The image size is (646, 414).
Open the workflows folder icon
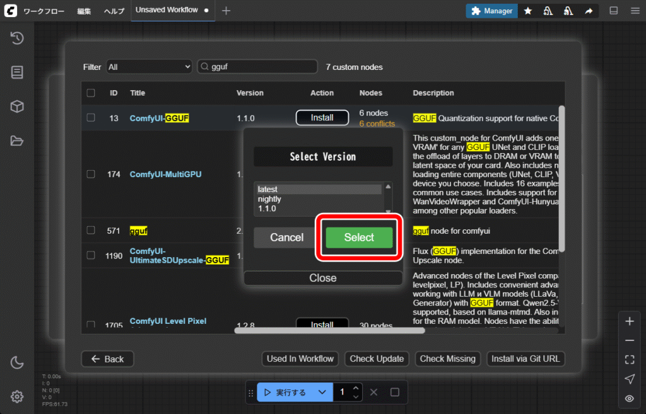click(x=17, y=141)
